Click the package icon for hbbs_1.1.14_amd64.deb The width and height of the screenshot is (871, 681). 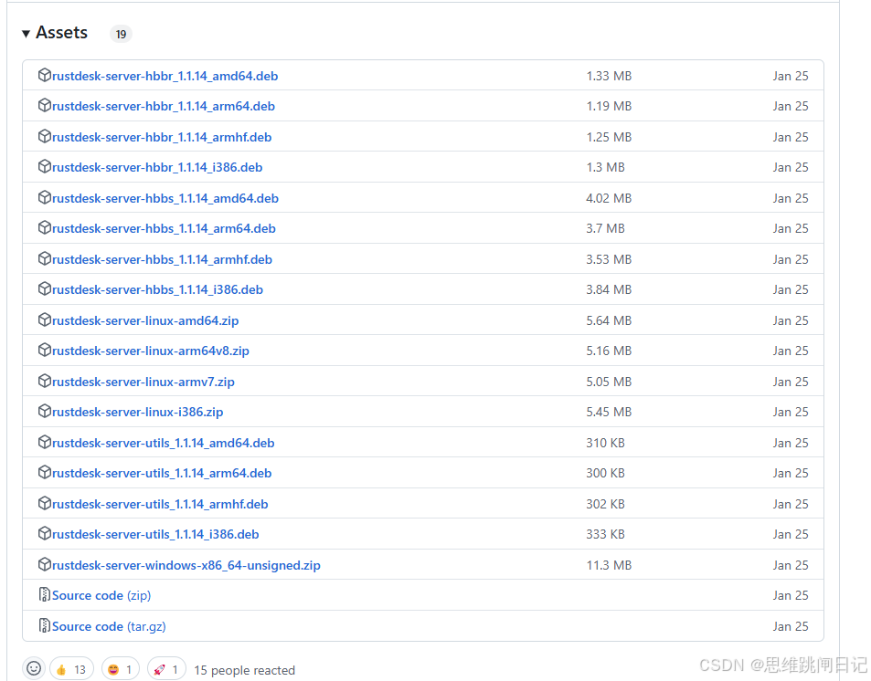point(45,197)
